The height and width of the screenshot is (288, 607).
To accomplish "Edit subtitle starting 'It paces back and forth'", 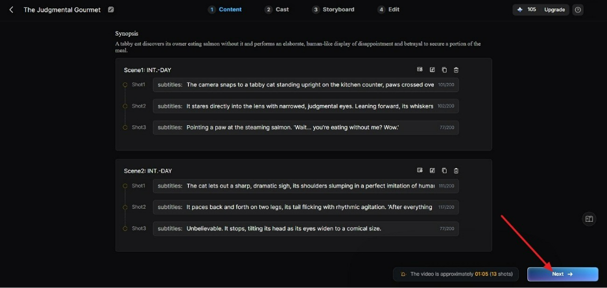I will tap(306, 207).
